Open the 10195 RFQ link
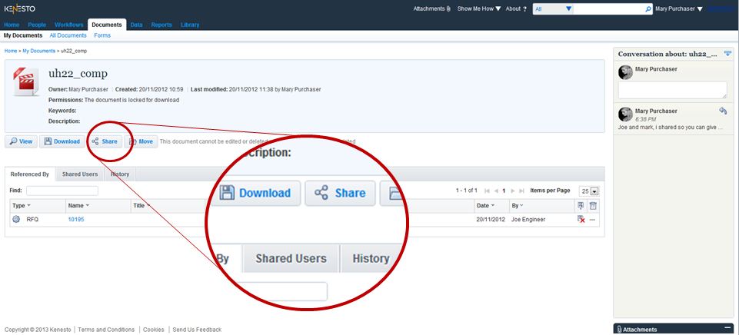This screenshot has height=335, width=739. [x=76, y=219]
